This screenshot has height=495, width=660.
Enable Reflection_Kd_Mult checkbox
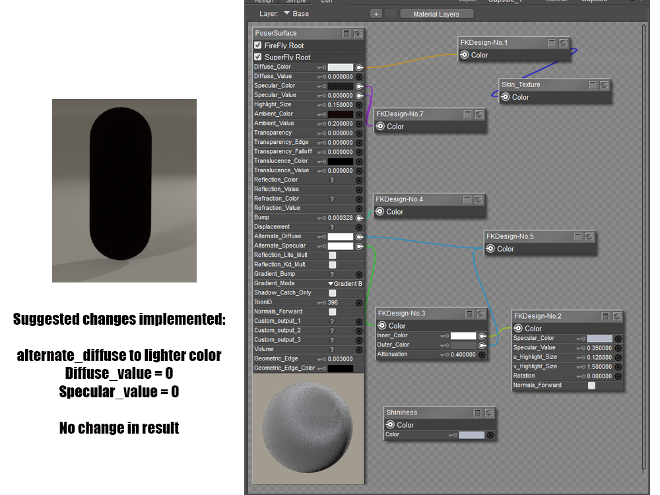[x=333, y=265]
